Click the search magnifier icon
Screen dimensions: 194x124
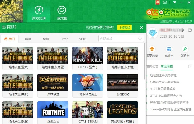[x=140, y=39]
